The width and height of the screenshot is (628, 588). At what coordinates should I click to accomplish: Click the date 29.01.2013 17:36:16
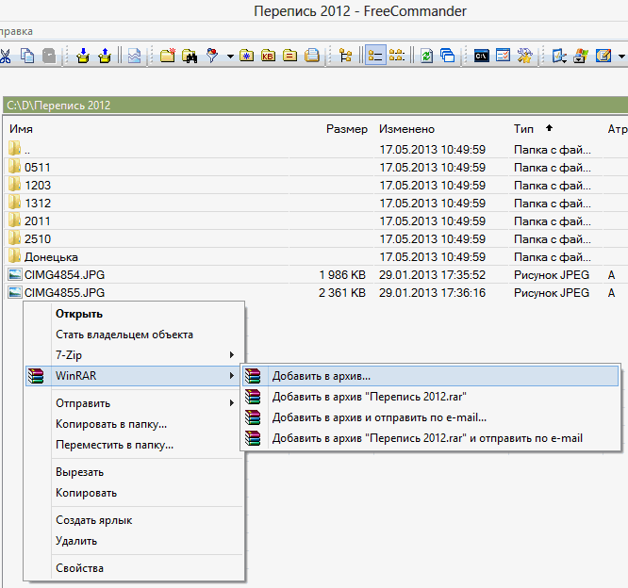click(x=432, y=293)
